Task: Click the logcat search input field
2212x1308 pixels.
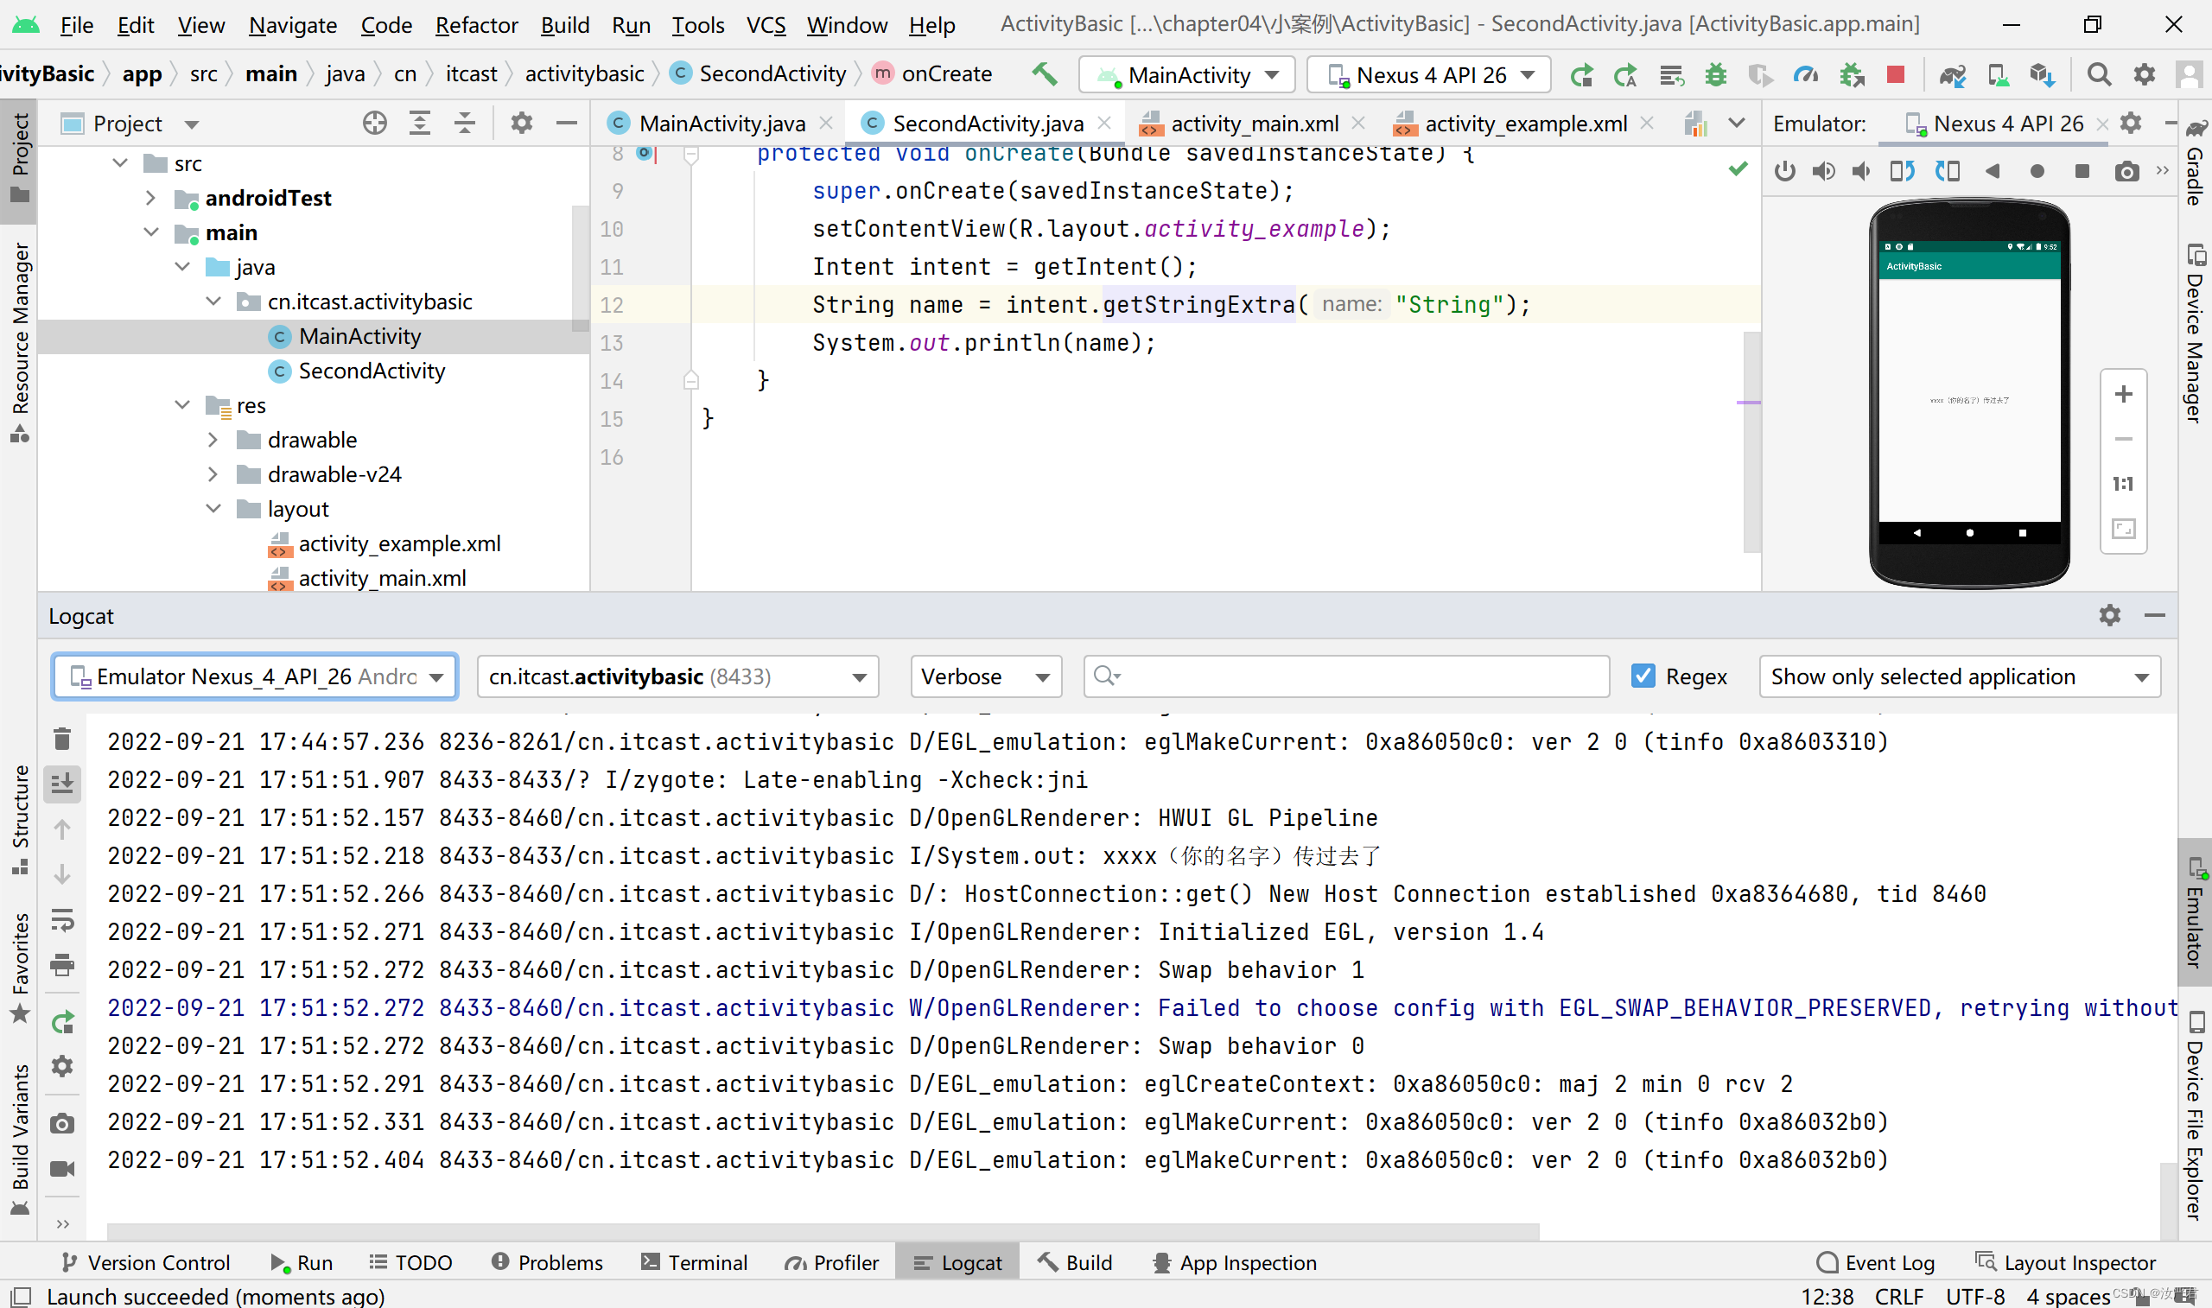Action: point(1357,676)
